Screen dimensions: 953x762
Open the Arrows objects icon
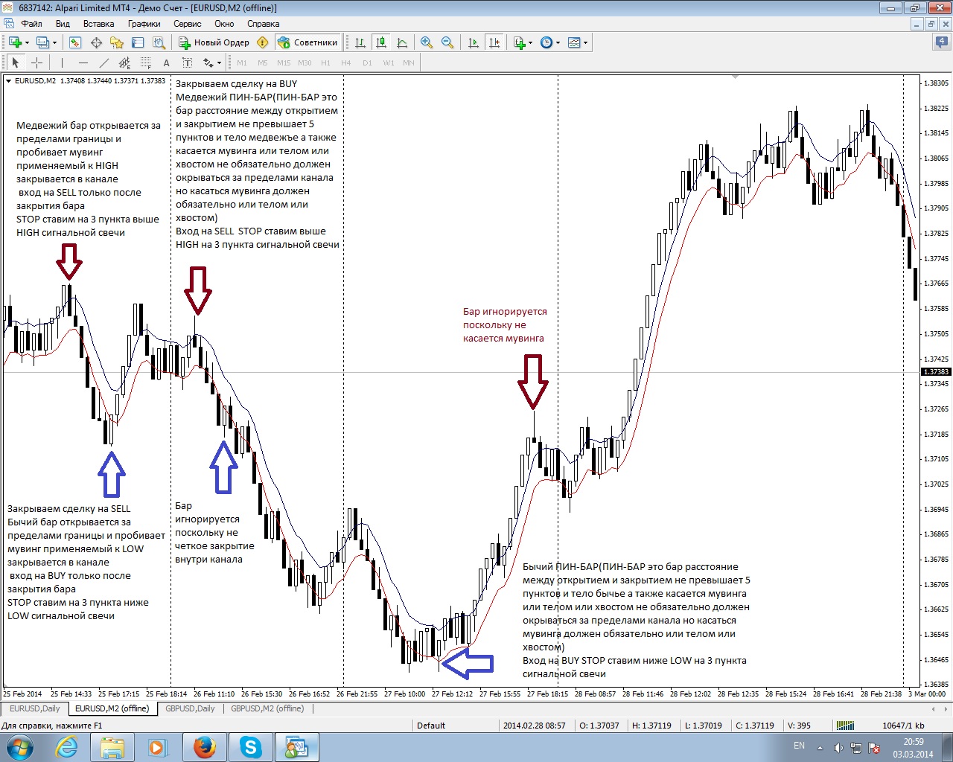click(208, 63)
